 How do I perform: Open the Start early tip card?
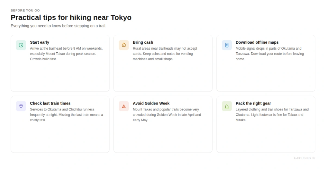pos(60,63)
